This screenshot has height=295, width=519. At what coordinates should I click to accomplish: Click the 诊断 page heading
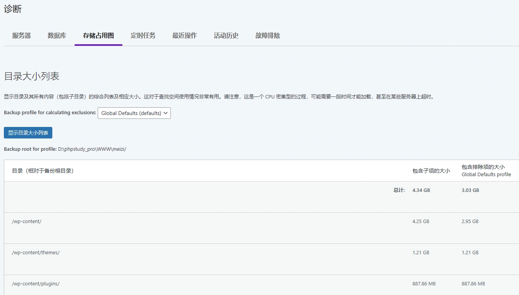click(x=13, y=8)
